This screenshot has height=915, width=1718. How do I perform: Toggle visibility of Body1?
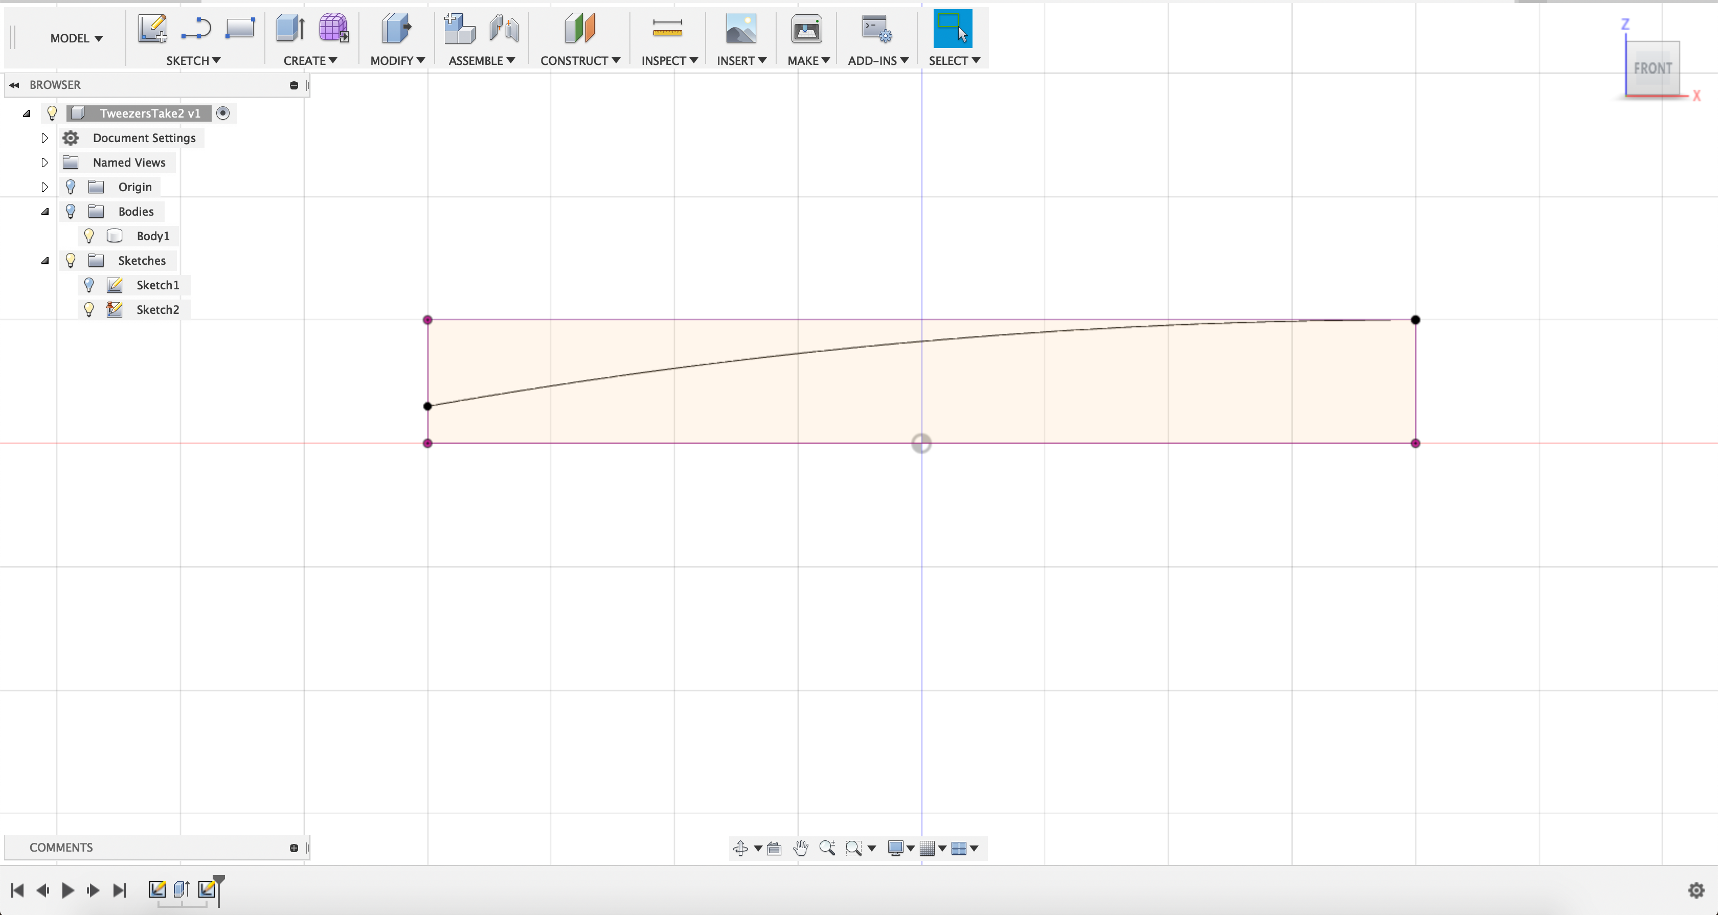click(x=88, y=236)
